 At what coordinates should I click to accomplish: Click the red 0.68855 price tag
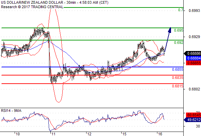[x=194, y=63]
